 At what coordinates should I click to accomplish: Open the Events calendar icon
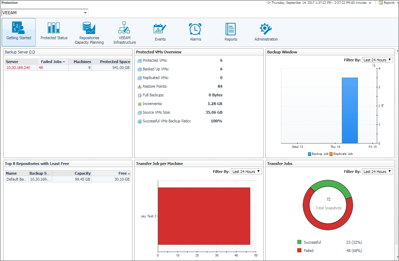click(x=160, y=28)
